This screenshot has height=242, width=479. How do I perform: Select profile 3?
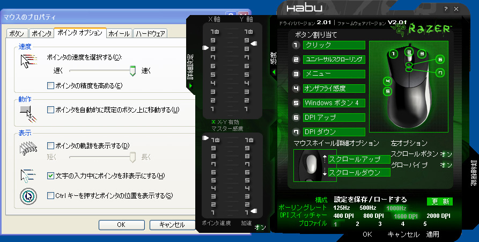380,224
